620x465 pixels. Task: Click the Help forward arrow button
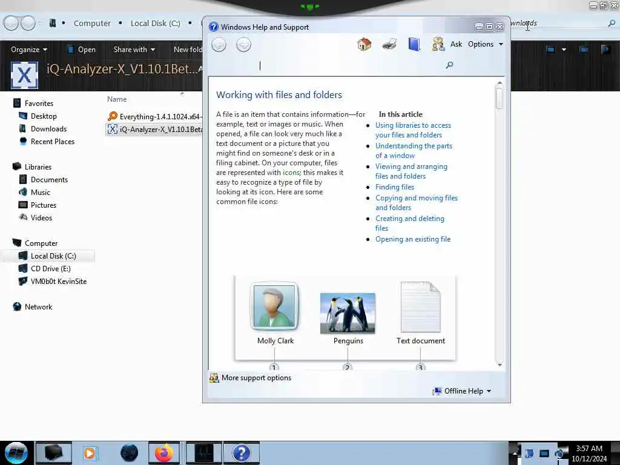pyautogui.click(x=243, y=44)
